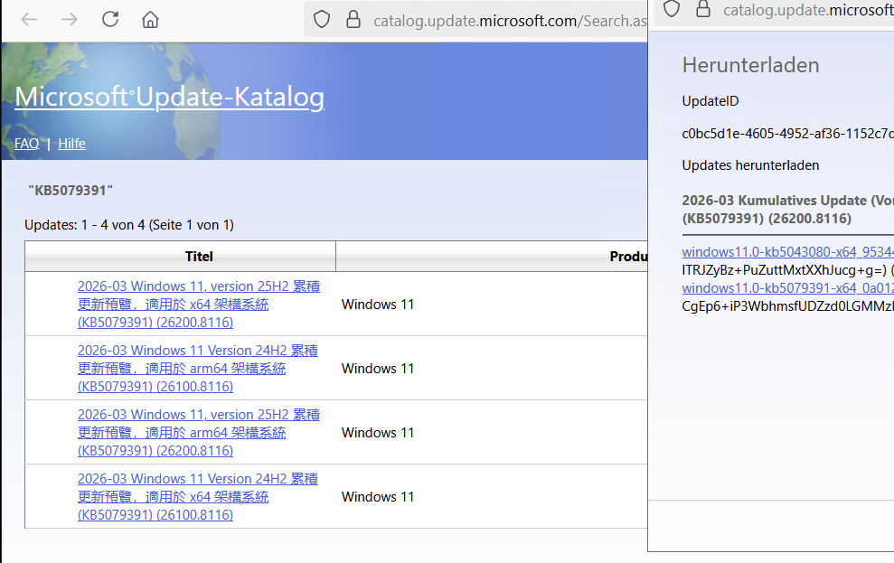Click the browser forward arrow

click(x=70, y=19)
